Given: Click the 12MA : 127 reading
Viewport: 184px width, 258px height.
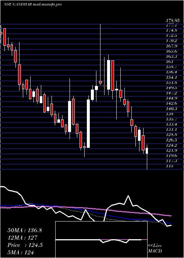Looking at the screenshot, I should point(22,238).
